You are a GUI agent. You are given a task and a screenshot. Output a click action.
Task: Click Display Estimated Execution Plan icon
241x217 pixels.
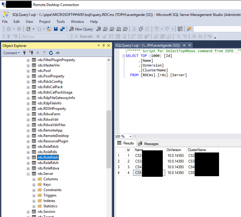[x=111, y=37]
